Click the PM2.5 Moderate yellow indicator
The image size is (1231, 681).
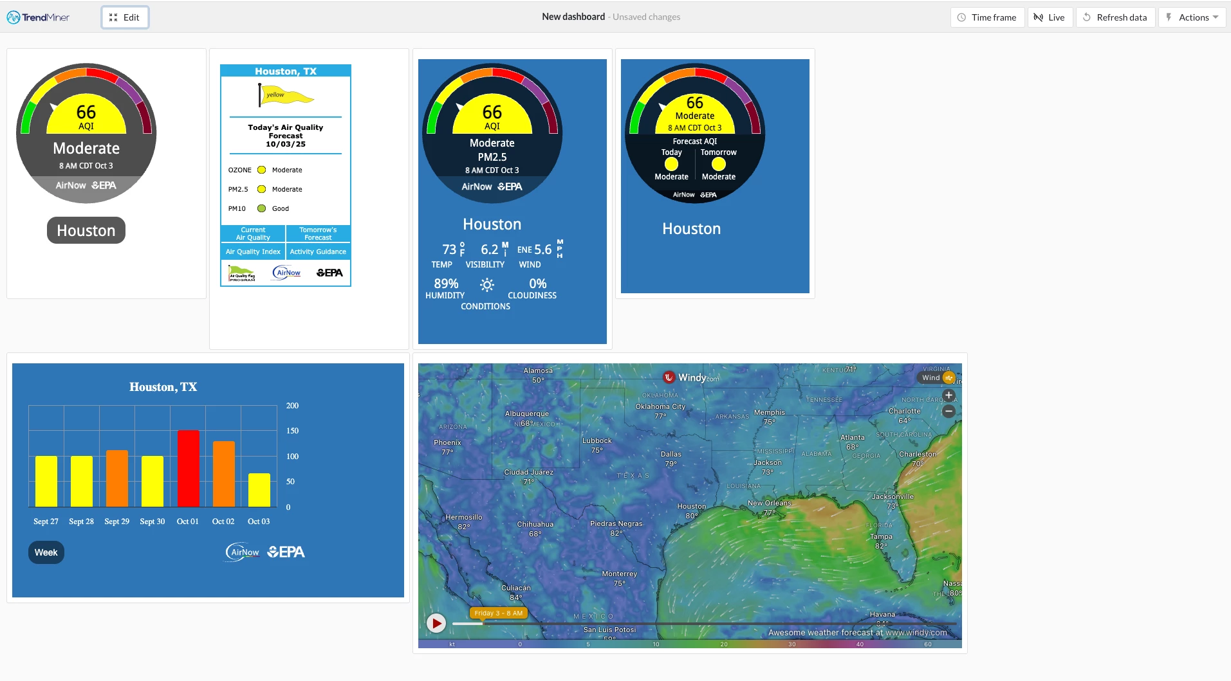[262, 189]
